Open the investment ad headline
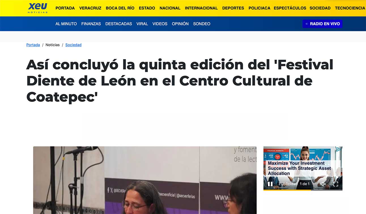The image size is (366, 214). tap(299, 168)
